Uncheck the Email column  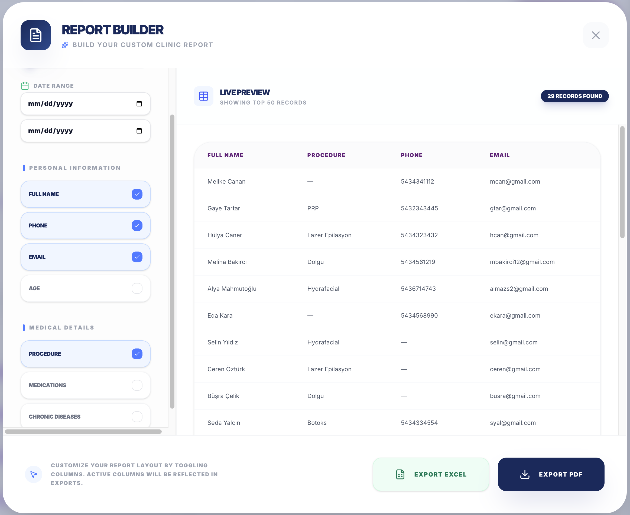[137, 257]
